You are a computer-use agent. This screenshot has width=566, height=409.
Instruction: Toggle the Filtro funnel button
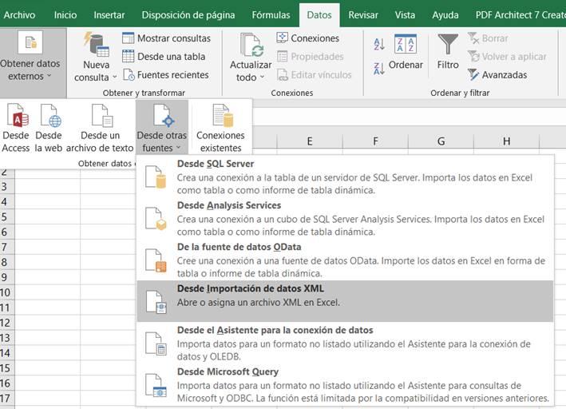[x=448, y=52]
